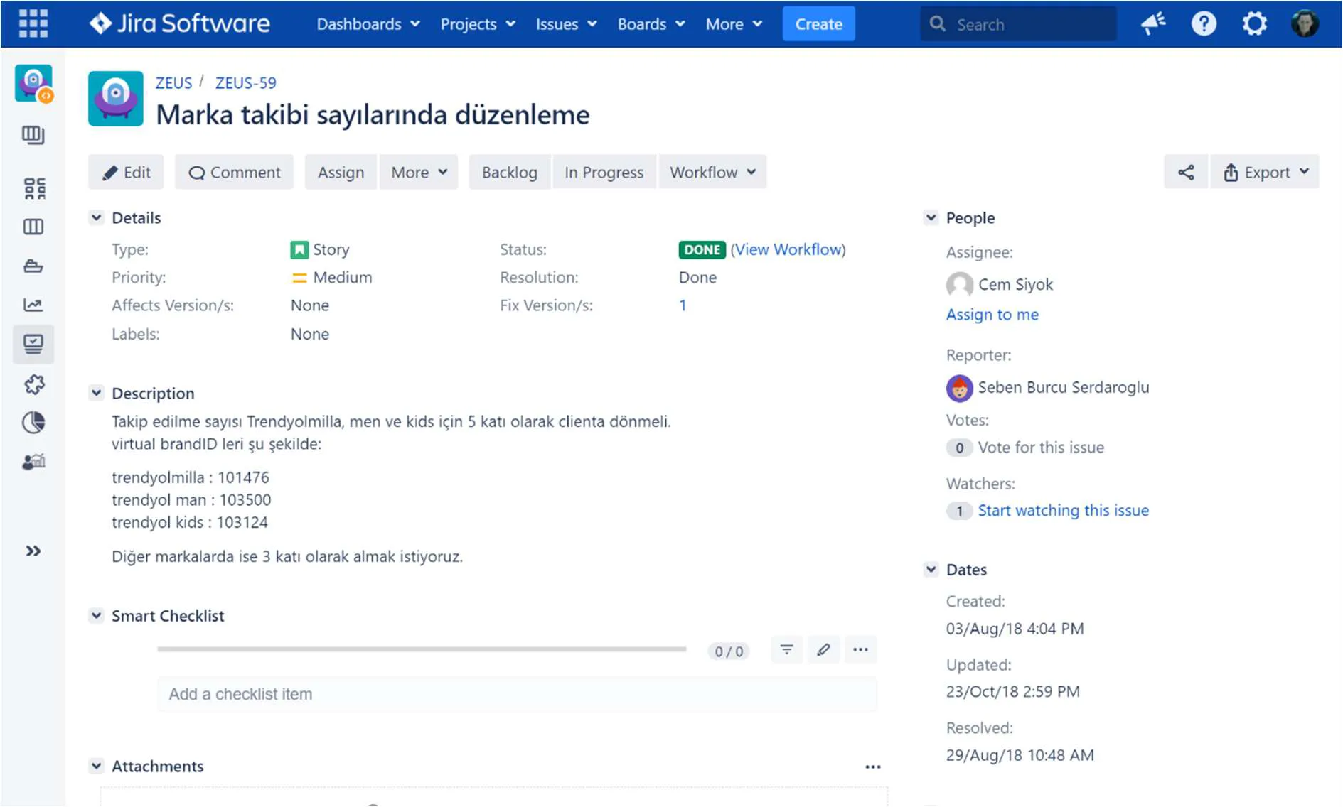Click the watchers count badge

[x=959, y=511]
